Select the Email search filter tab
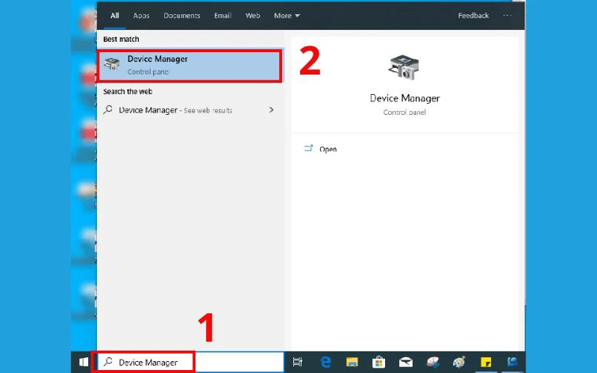 222,16
